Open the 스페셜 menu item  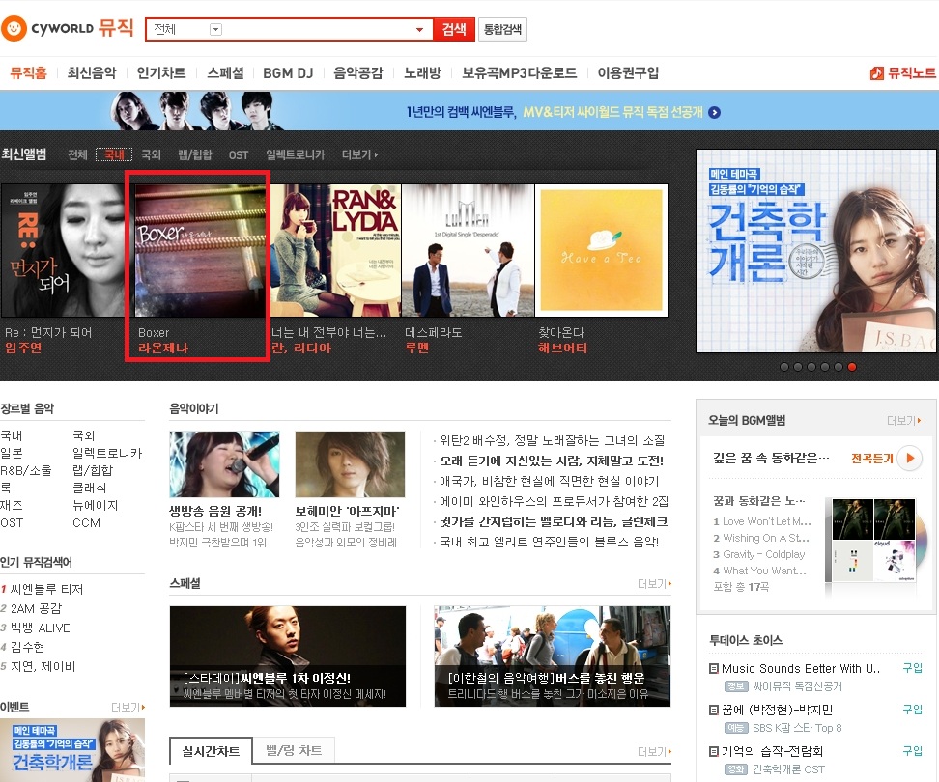[225, 73]
